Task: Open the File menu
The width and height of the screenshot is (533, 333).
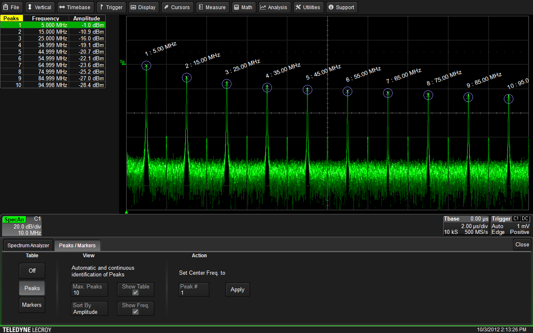Action: 12,7
